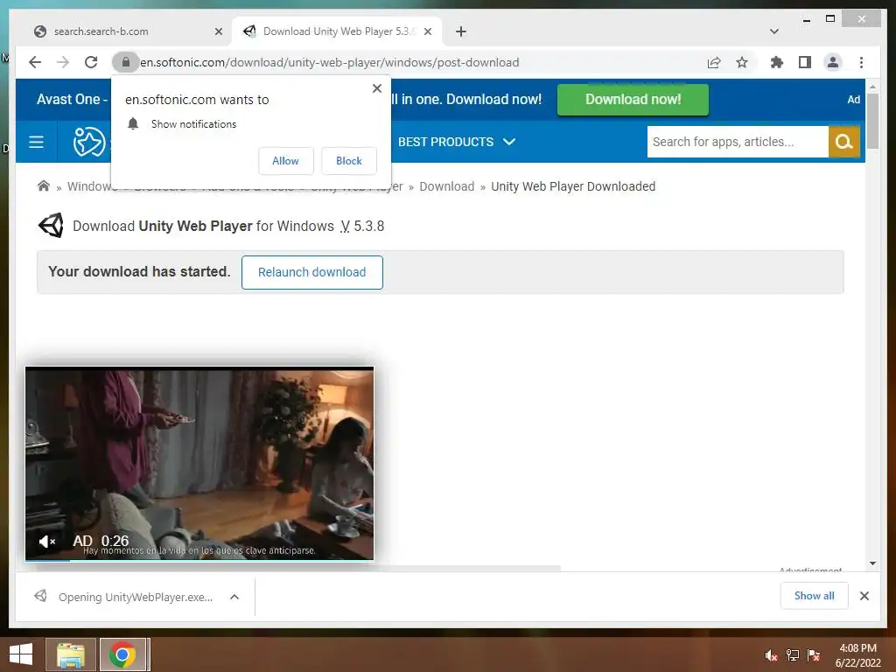
Task: Go back to the previous page
Action: click(x=35, y=62)
